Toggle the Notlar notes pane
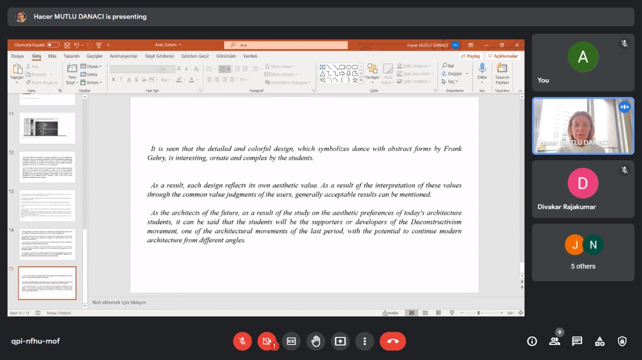This screenshot has width=642, height=360. point(391,313)
